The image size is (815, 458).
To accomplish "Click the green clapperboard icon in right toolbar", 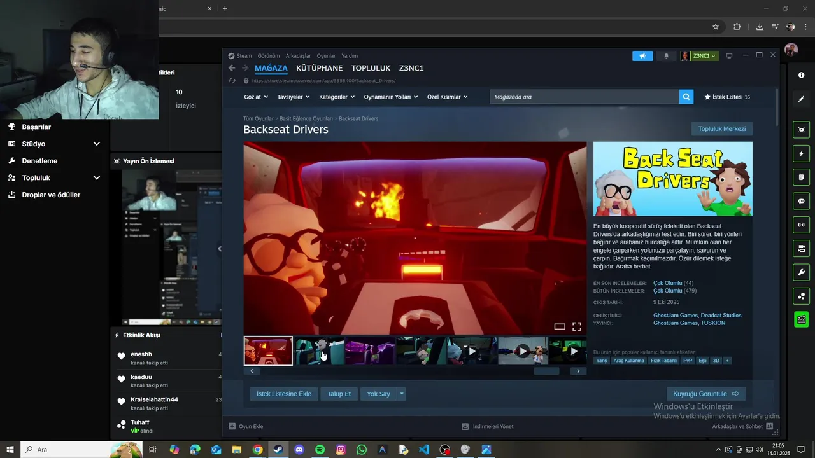I will point(801,319).
